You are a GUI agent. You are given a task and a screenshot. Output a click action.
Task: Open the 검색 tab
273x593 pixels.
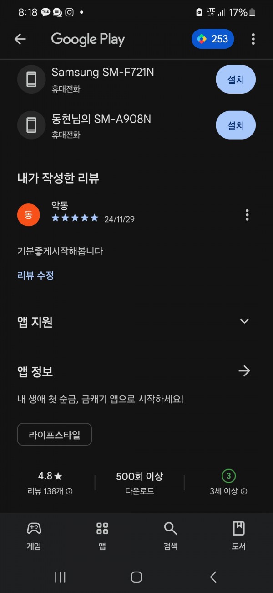[x=171, y=536]
